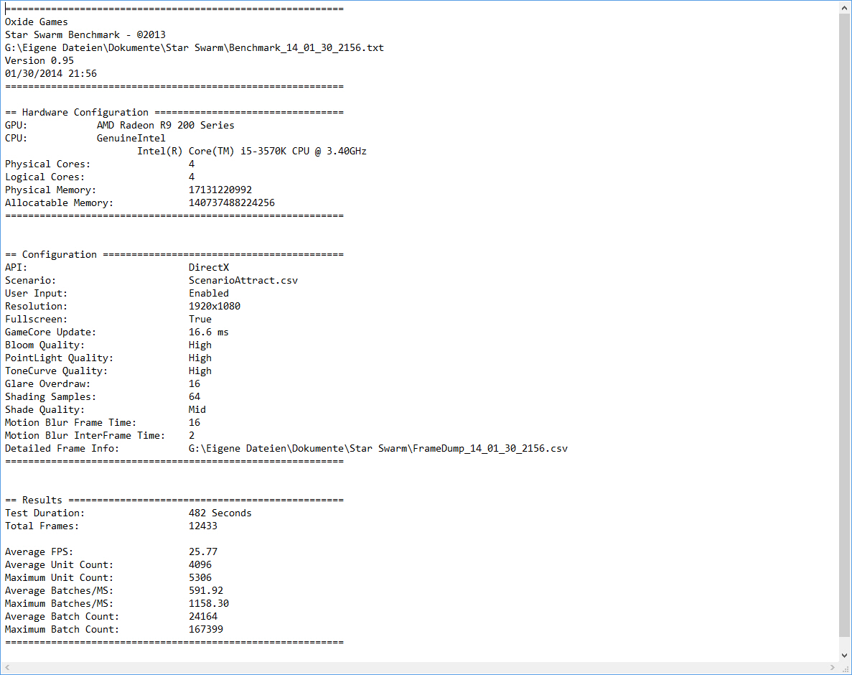Click the line "Star Swarm Benchmark - ©2013"
This screenshot has width=852, height=675.
(85, 34)
